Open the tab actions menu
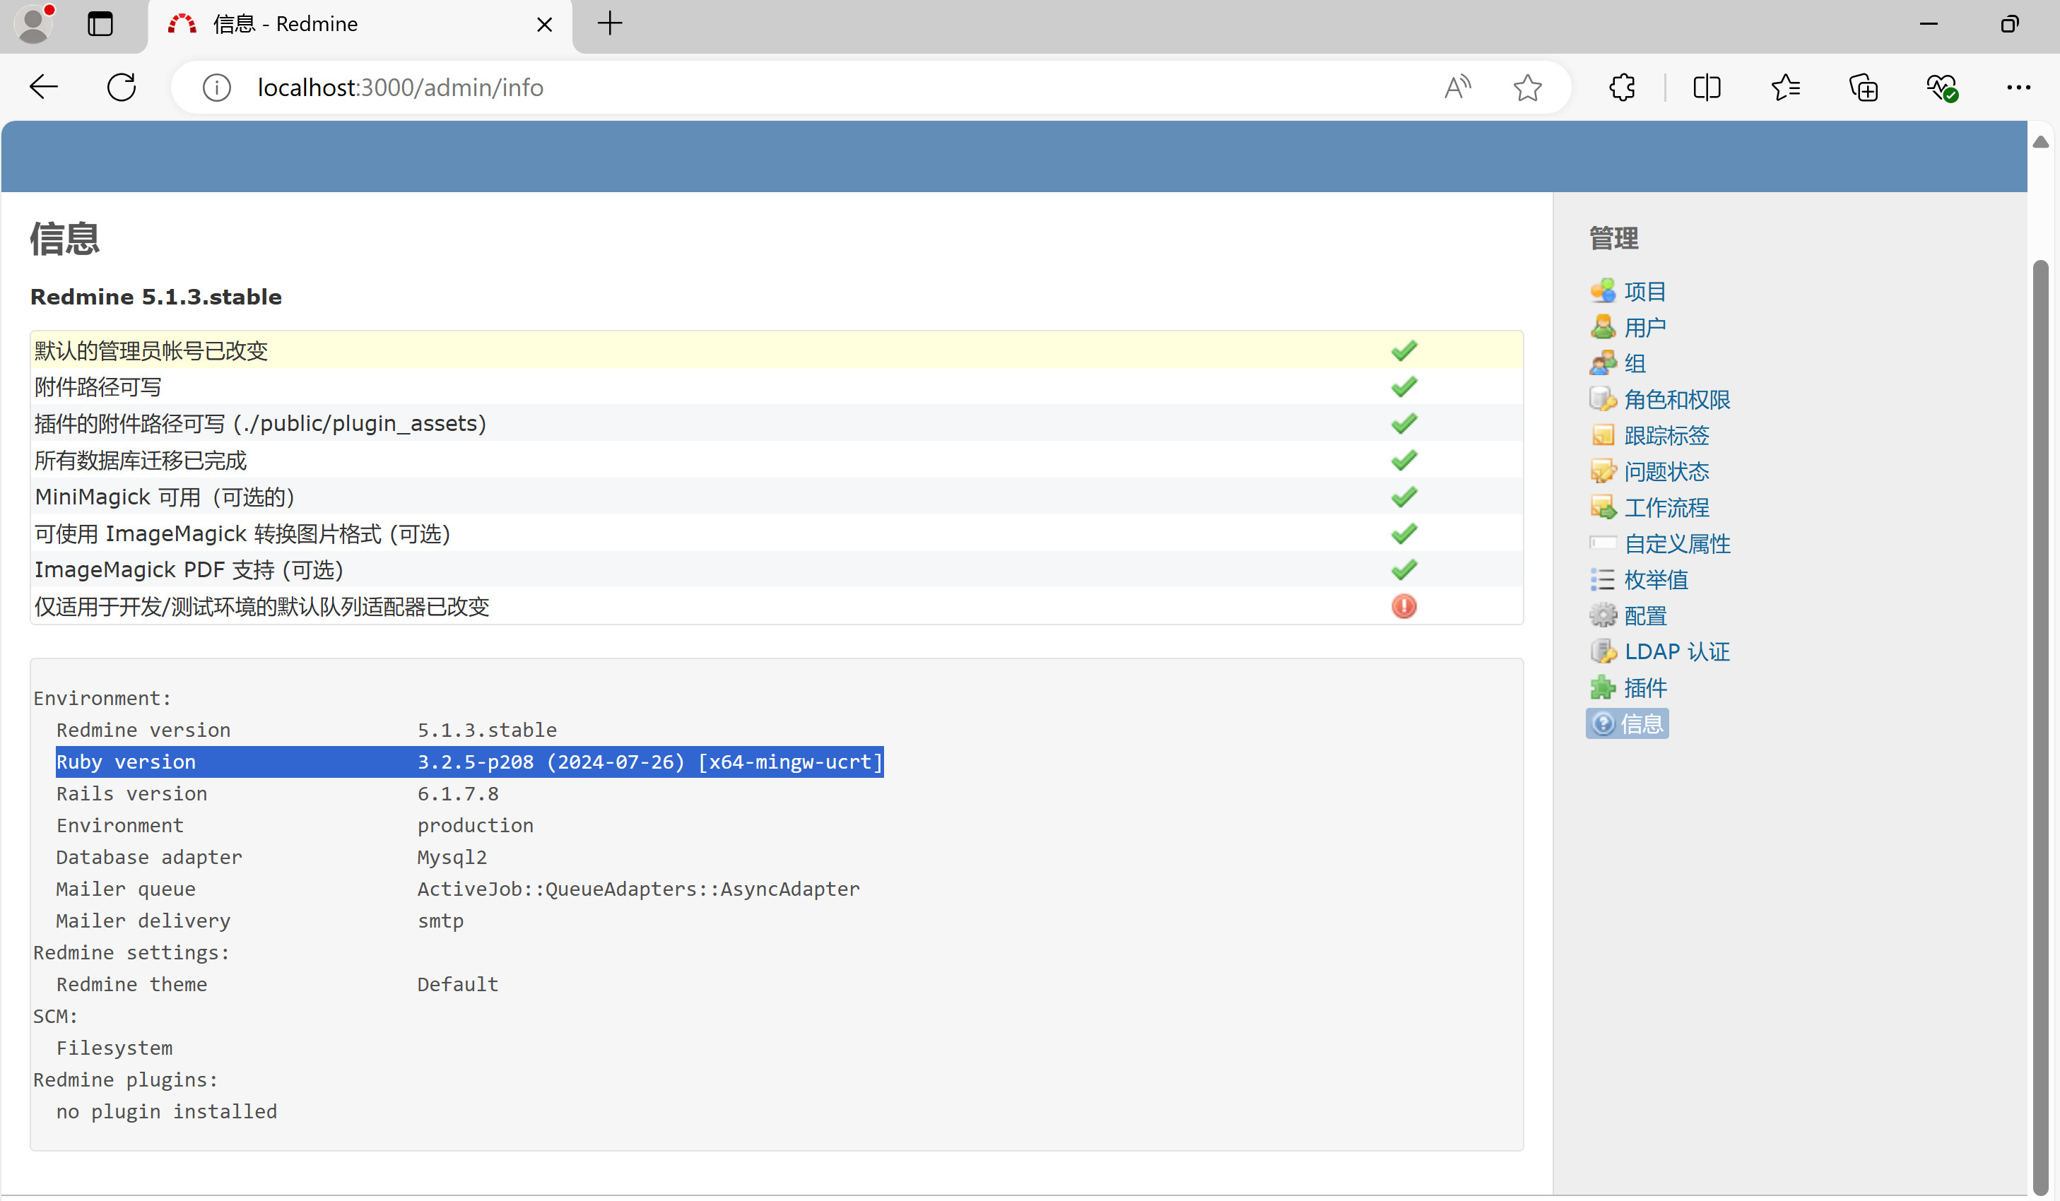 pos(100,25)
